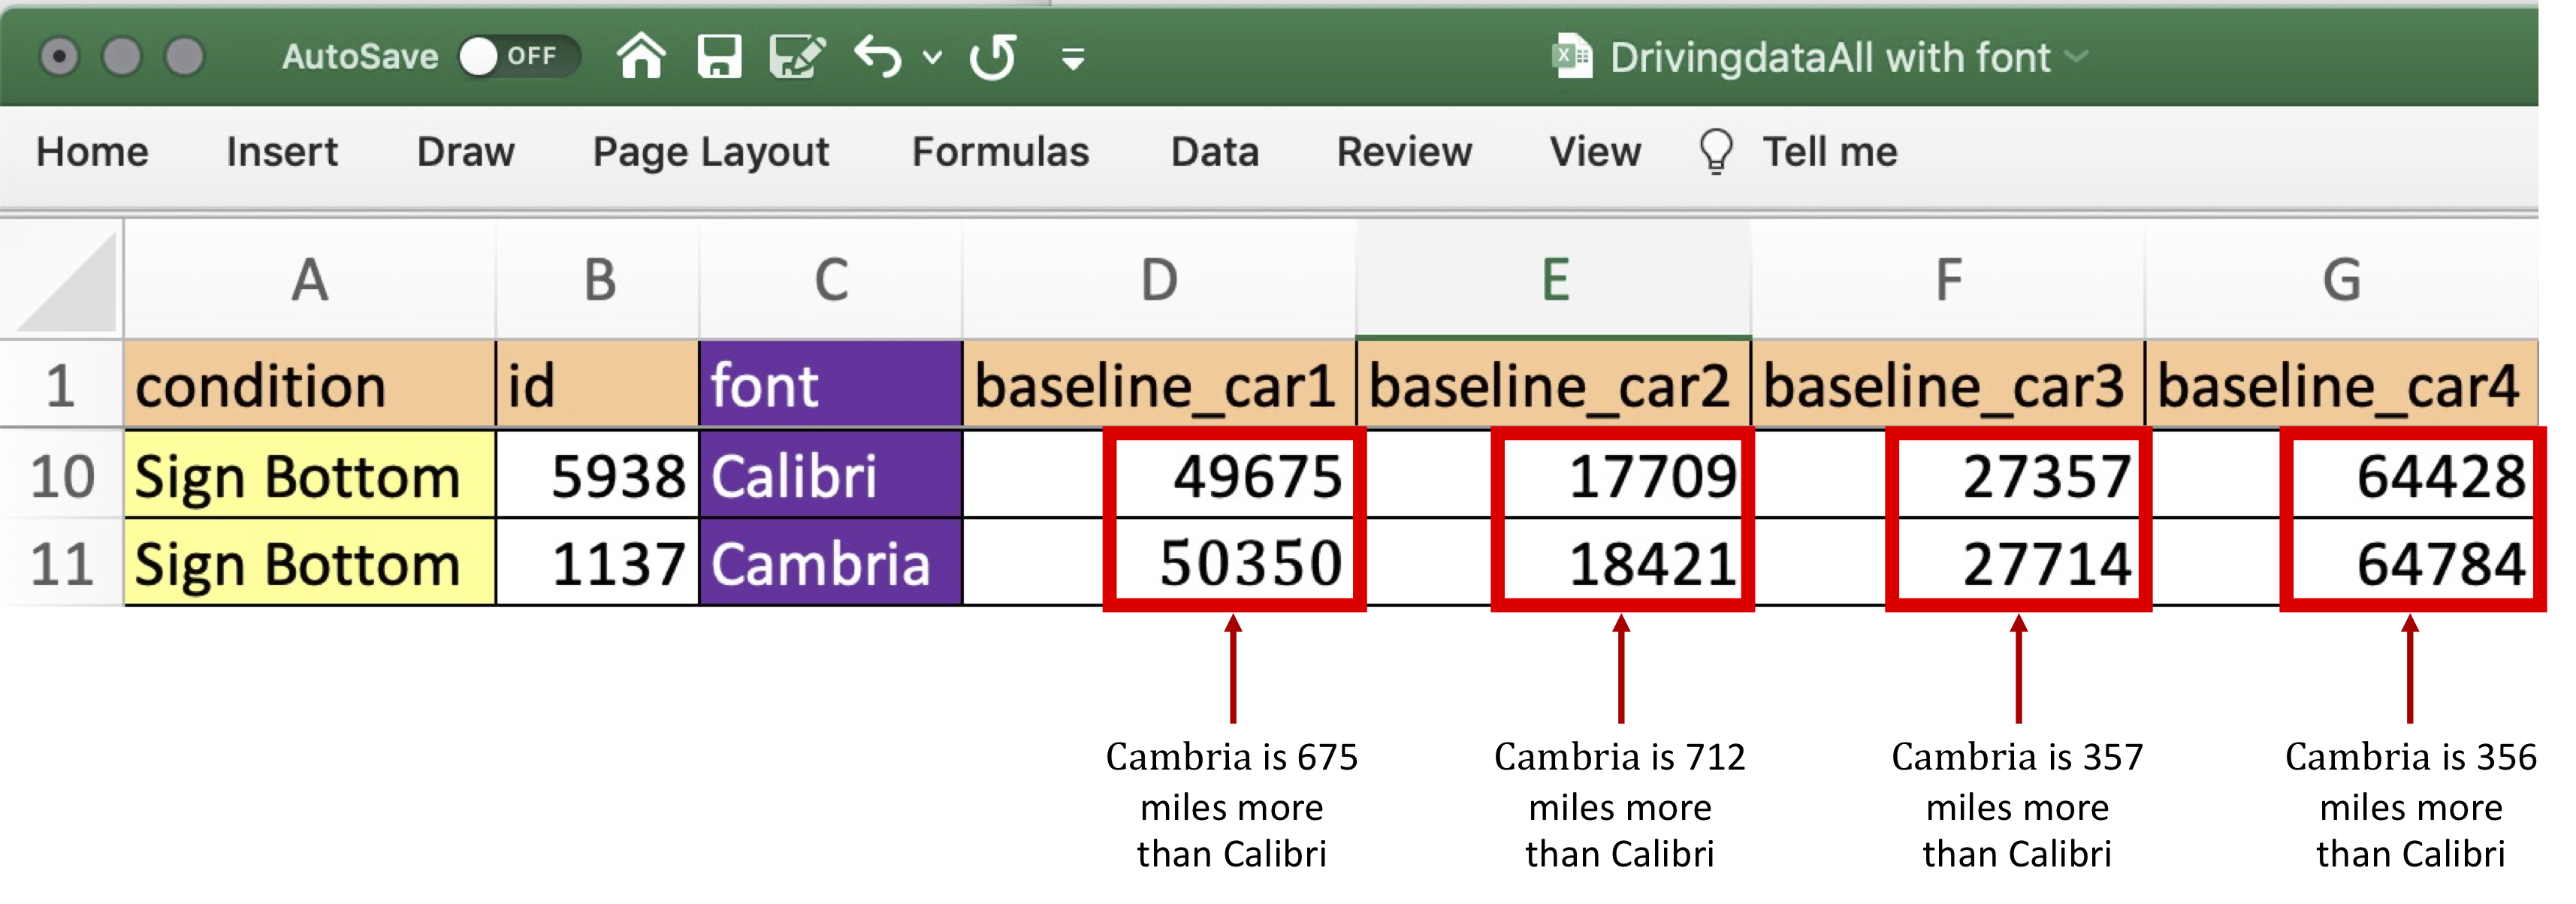Open the Data tab

pos(1214,152)
